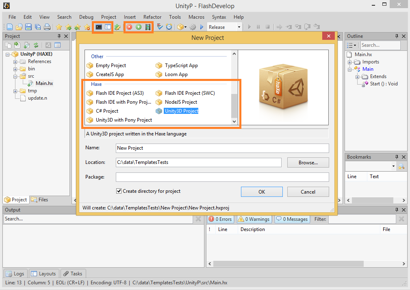Toggle Create directory for project checkbox
The width and height of the screenshot is (410, 290).
click(x=119, y=191)
